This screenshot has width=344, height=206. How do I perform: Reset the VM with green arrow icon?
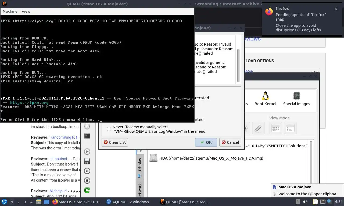(x=87, y=190)
